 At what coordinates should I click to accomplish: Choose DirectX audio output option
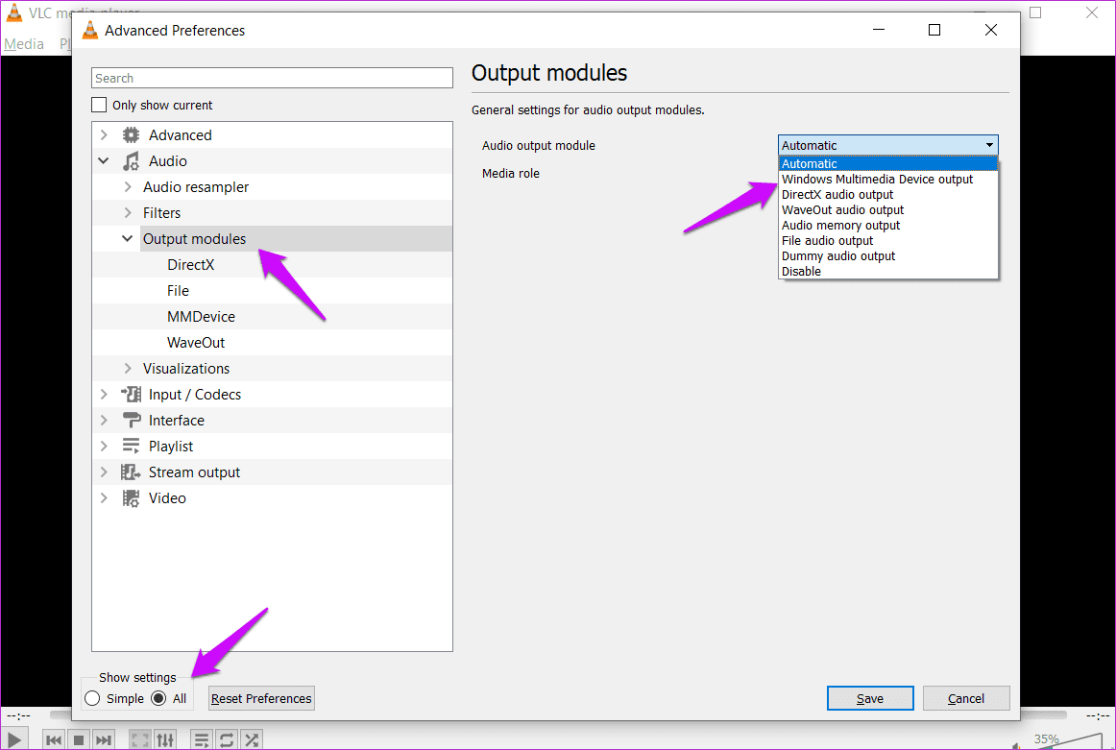[888, 195]
